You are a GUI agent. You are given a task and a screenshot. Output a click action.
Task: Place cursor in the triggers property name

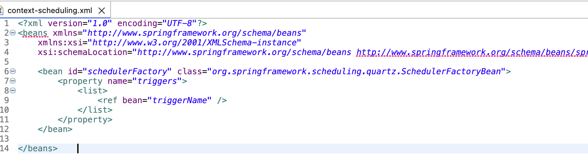point(157,81)
